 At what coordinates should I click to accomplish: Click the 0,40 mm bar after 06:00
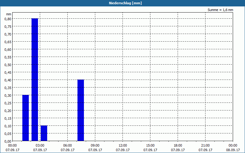pyautogui.click(x=81, y=110)
